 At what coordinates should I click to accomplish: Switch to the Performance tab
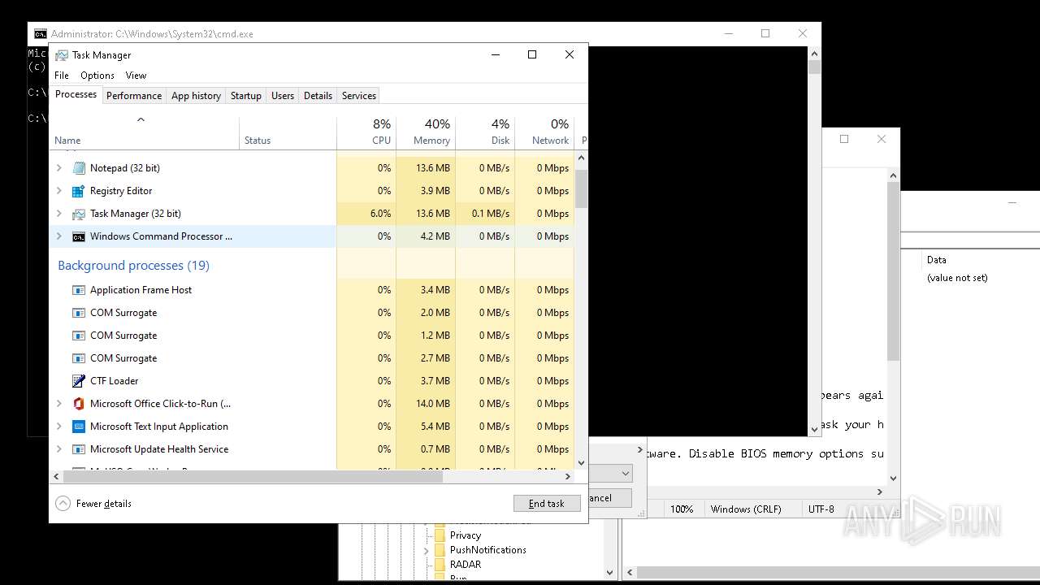[x=134, y=96]
